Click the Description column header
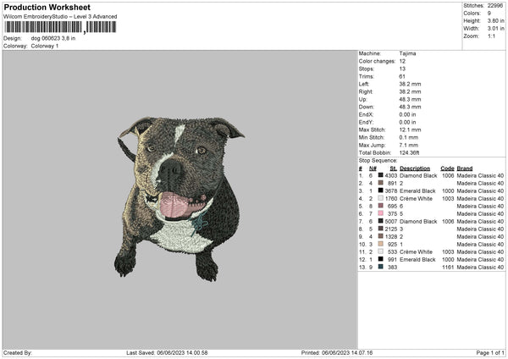This screenshot has width=508, height=359. pos(415,168)
